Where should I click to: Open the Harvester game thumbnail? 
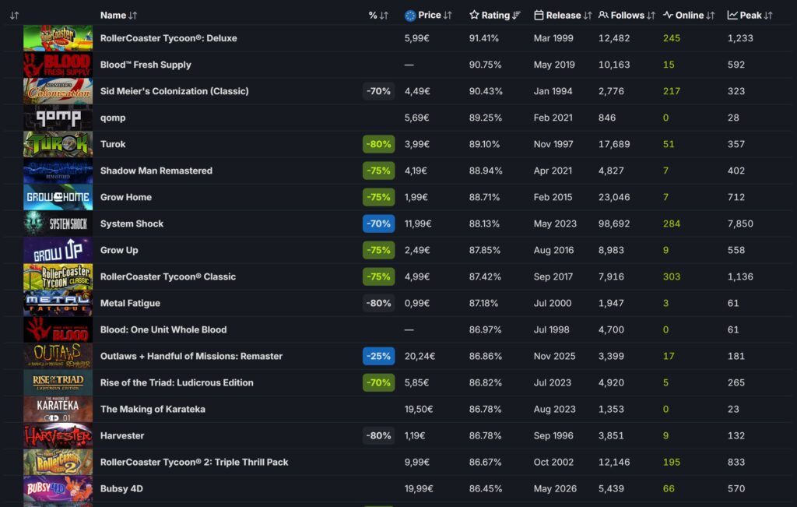click(58, 435)
